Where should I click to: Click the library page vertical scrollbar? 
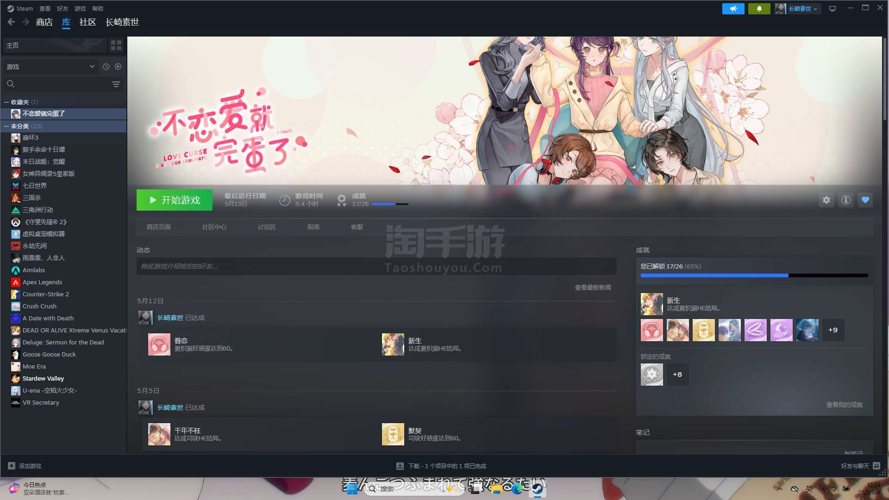[885, 79]
